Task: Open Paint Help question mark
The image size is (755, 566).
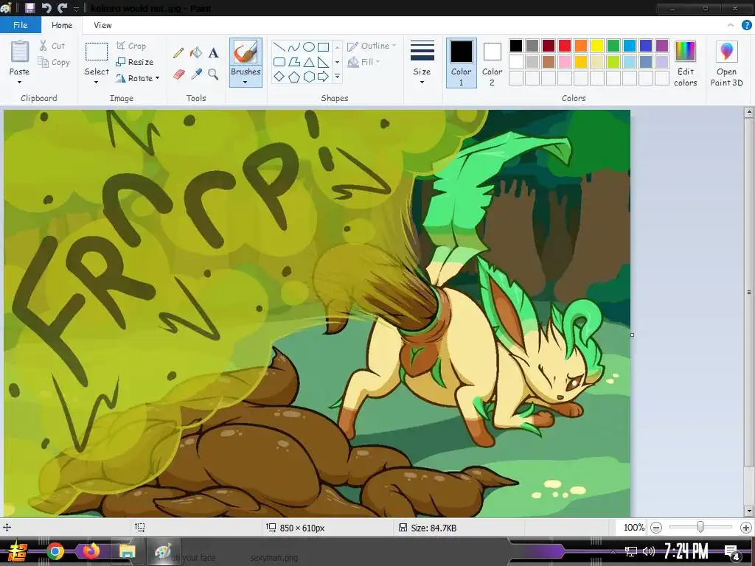Action: coord(746,25)
